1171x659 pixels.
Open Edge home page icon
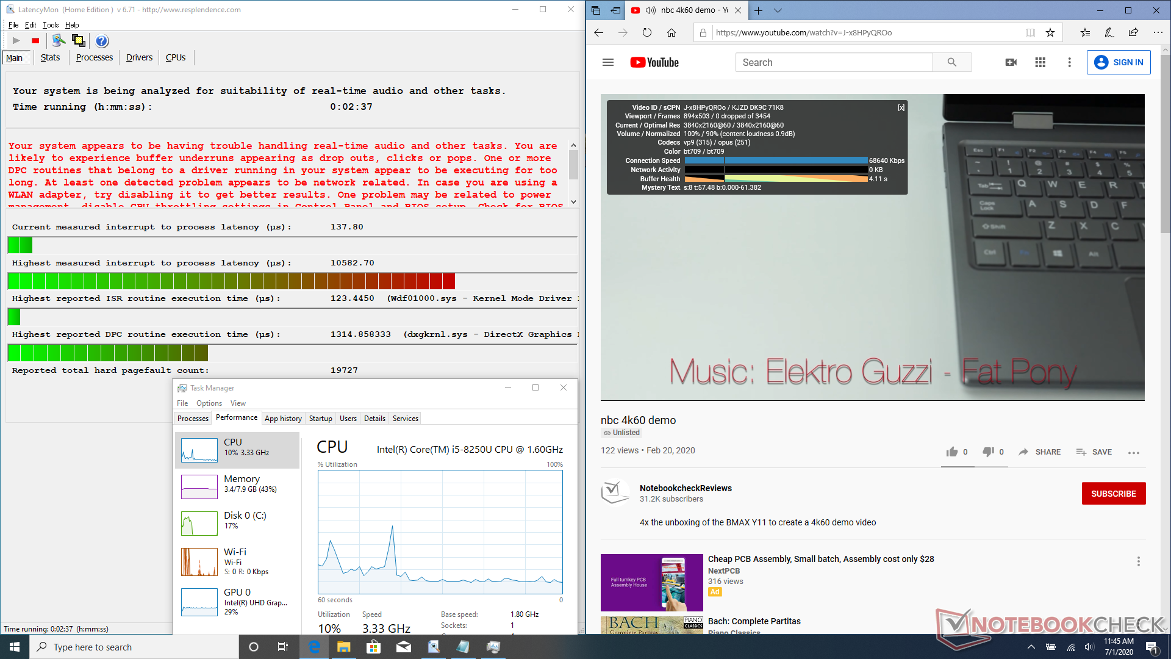pos(671,33)
